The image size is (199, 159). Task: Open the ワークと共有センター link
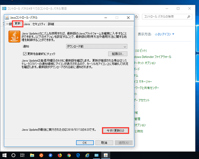(147, 88)
